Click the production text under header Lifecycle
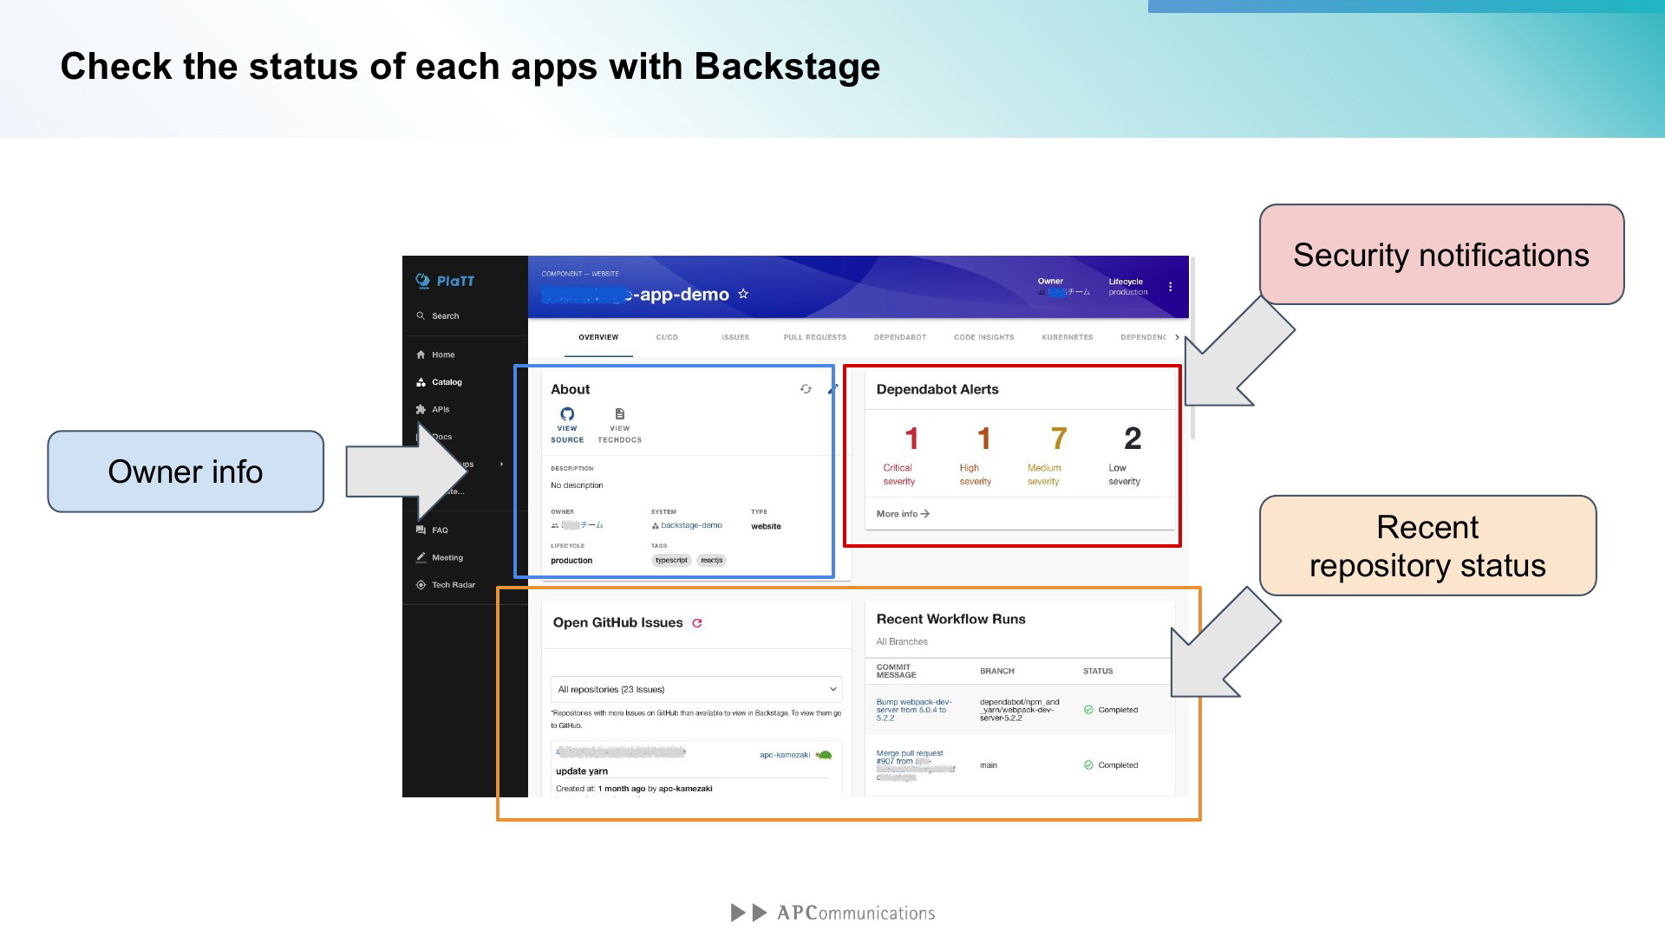 click(1127, 292)
